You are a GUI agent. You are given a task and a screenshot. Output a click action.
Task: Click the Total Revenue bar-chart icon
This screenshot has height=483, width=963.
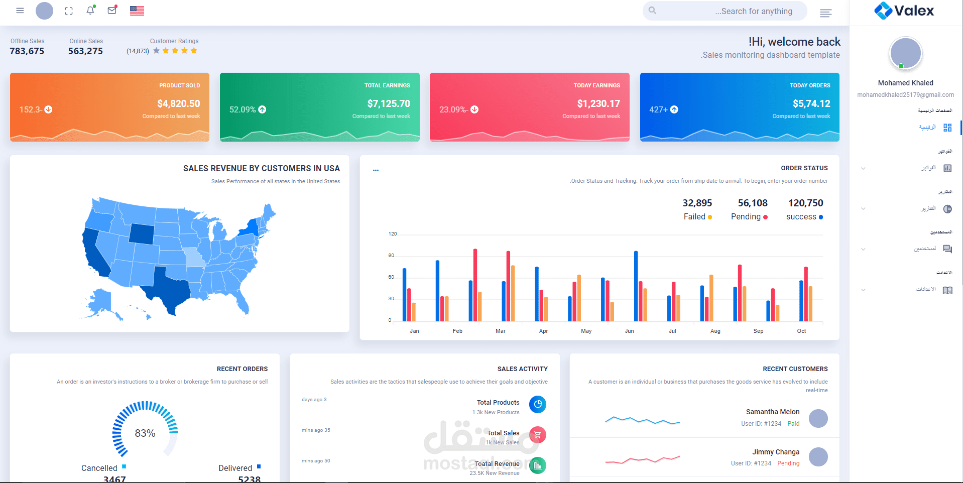538,465
